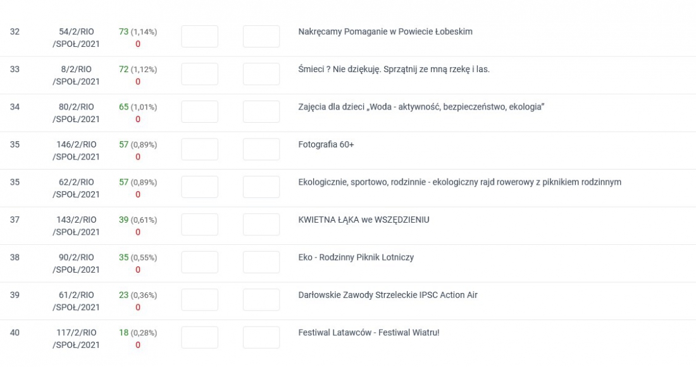The width and height of the screenshot is (696, 367).
Task: Open "Darłowskie Zawody Strzeleckie IPSC Action Air"
Action: pyautogui.click(x=387, y=295)
